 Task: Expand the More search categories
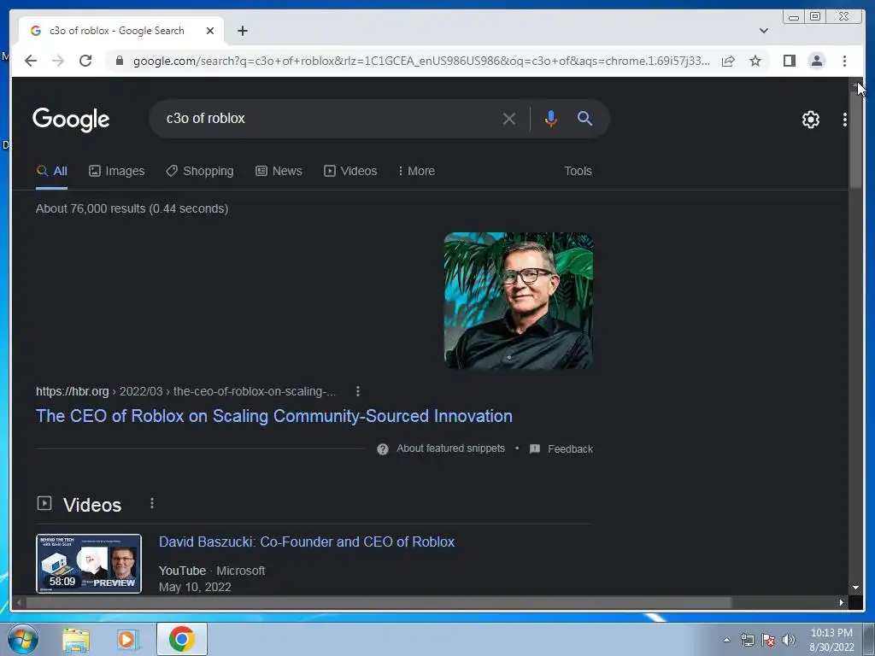coord(416,171)
